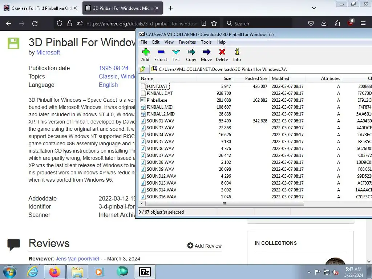Open the site permissions icon in the address bar
This screenshot has height=279, width=372.
point(80,23)
